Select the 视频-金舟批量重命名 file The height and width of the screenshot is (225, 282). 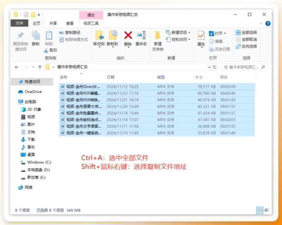pyautogui.click(x=157, y=113)
